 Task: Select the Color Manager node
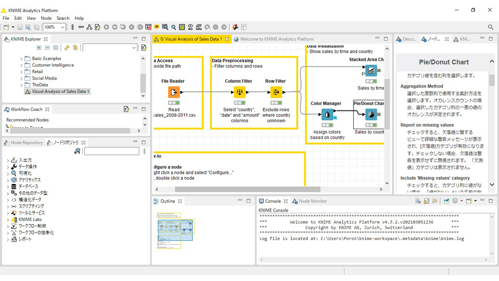[x=327, y=115]
